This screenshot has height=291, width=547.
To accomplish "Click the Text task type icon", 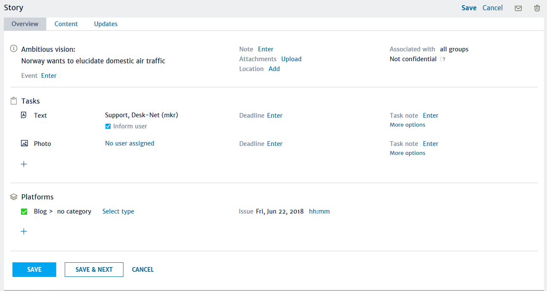I will click(24, 115).
